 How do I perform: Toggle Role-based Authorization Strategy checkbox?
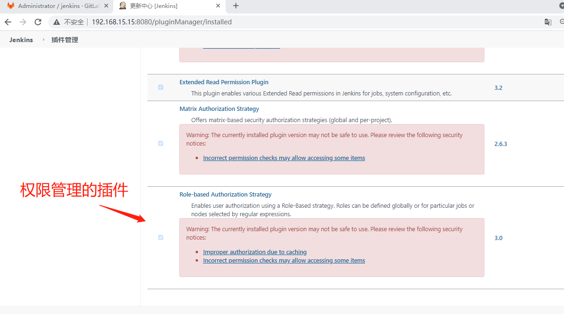click(161, 238)
